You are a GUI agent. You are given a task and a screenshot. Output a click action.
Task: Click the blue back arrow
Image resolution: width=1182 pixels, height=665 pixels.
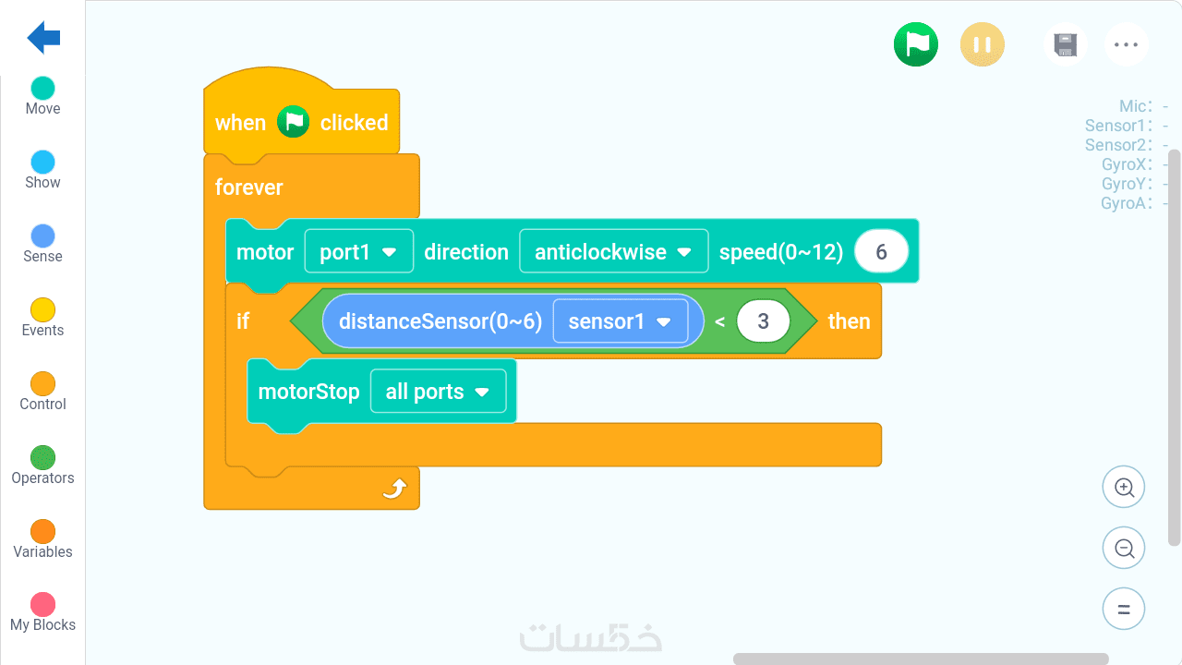pos(43,38)
